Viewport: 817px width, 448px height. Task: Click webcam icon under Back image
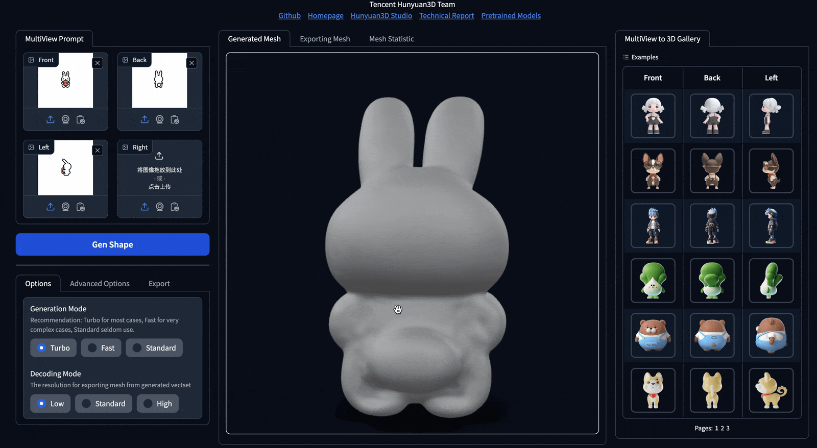pos(160,119)
